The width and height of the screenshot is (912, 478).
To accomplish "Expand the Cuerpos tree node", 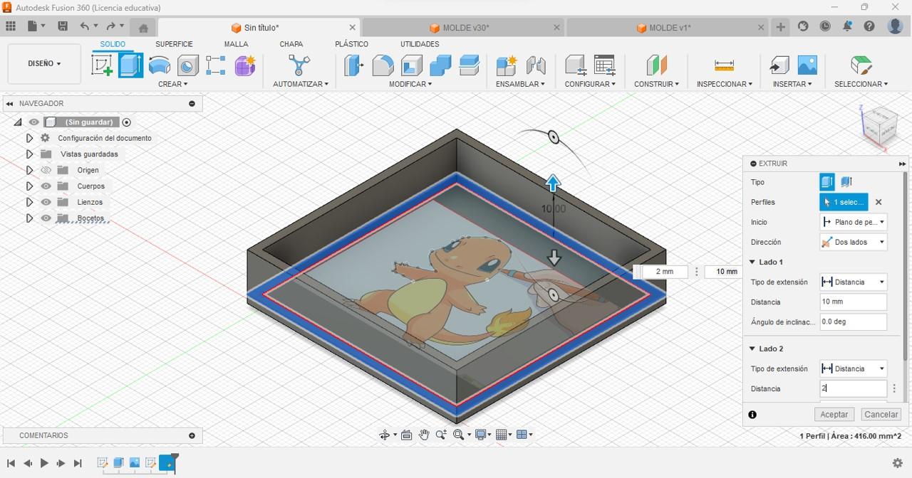I will pyautogui.click(x=29, y=186).
